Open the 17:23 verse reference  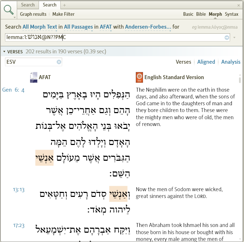click(x=19, y=226)
